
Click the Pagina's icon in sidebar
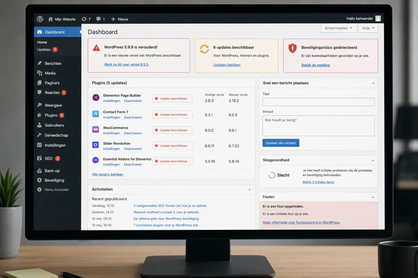click(39, 83)
